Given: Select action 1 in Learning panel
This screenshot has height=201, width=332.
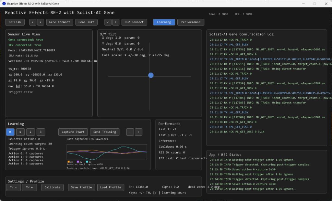Looking at the screenshot, I should tap(20, 132).
